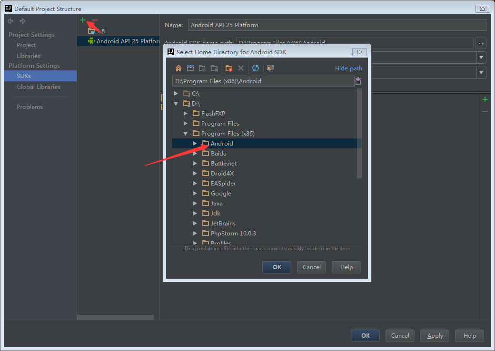Click the path history icon beside path field
This screenshot has width=495, height=351.
[358, 81]
